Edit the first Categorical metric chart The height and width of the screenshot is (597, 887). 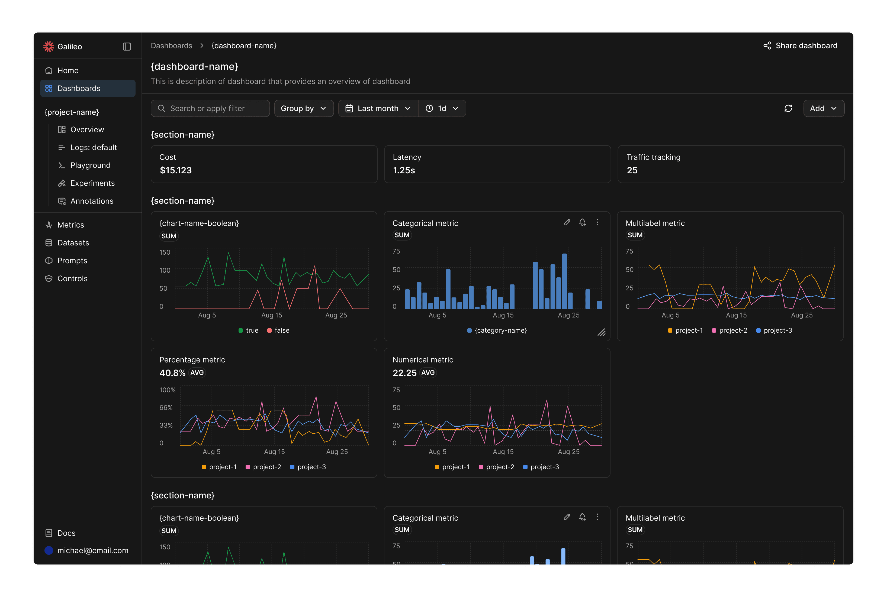(x=567, y=222)
